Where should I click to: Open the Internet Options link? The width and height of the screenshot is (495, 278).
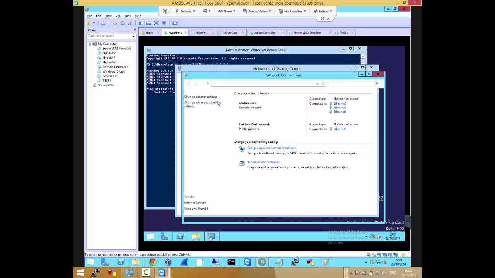195,203
